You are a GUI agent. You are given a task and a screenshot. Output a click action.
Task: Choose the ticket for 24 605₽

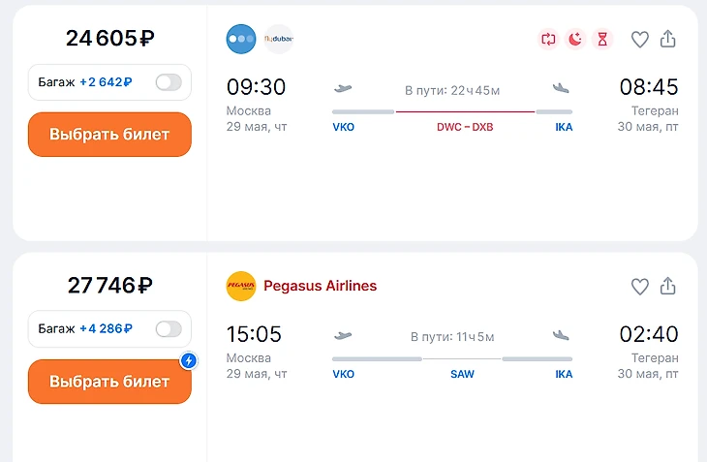pos(109,135)
